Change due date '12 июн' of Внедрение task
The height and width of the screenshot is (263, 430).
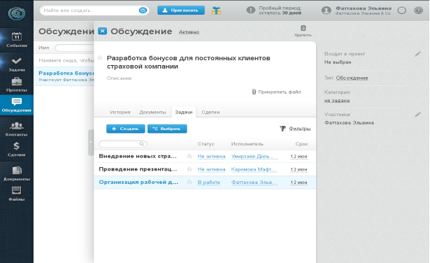coord(299,156)
